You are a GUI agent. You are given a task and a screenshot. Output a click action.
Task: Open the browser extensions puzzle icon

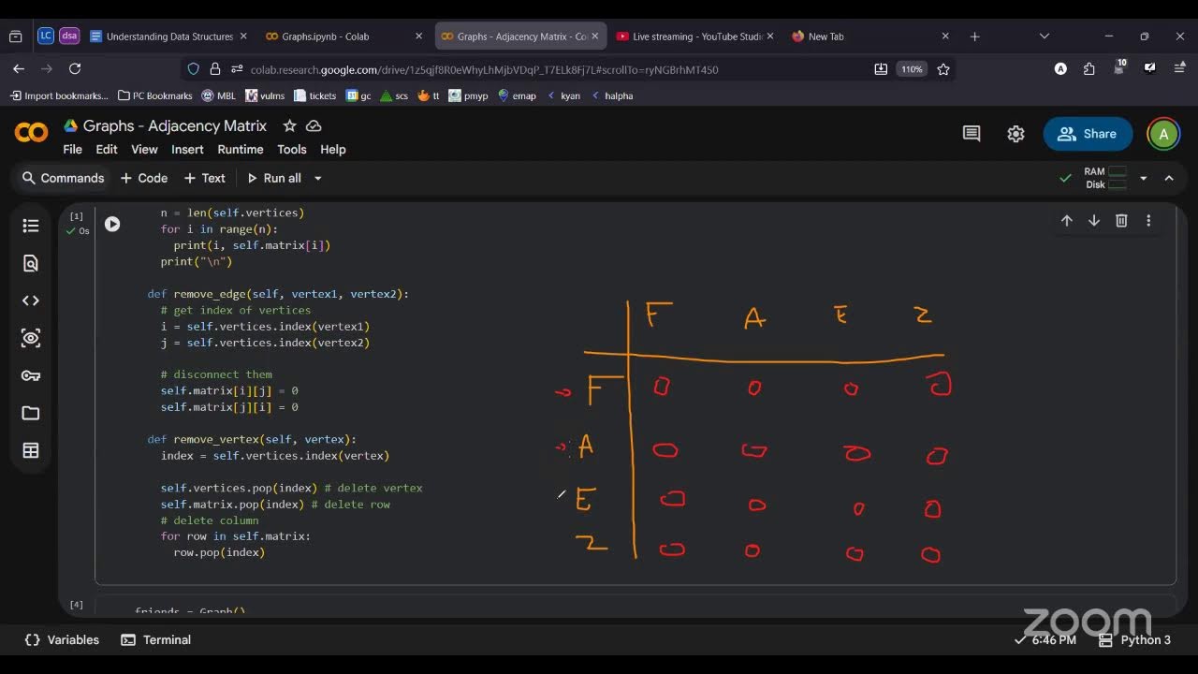tap(1089, 68)
